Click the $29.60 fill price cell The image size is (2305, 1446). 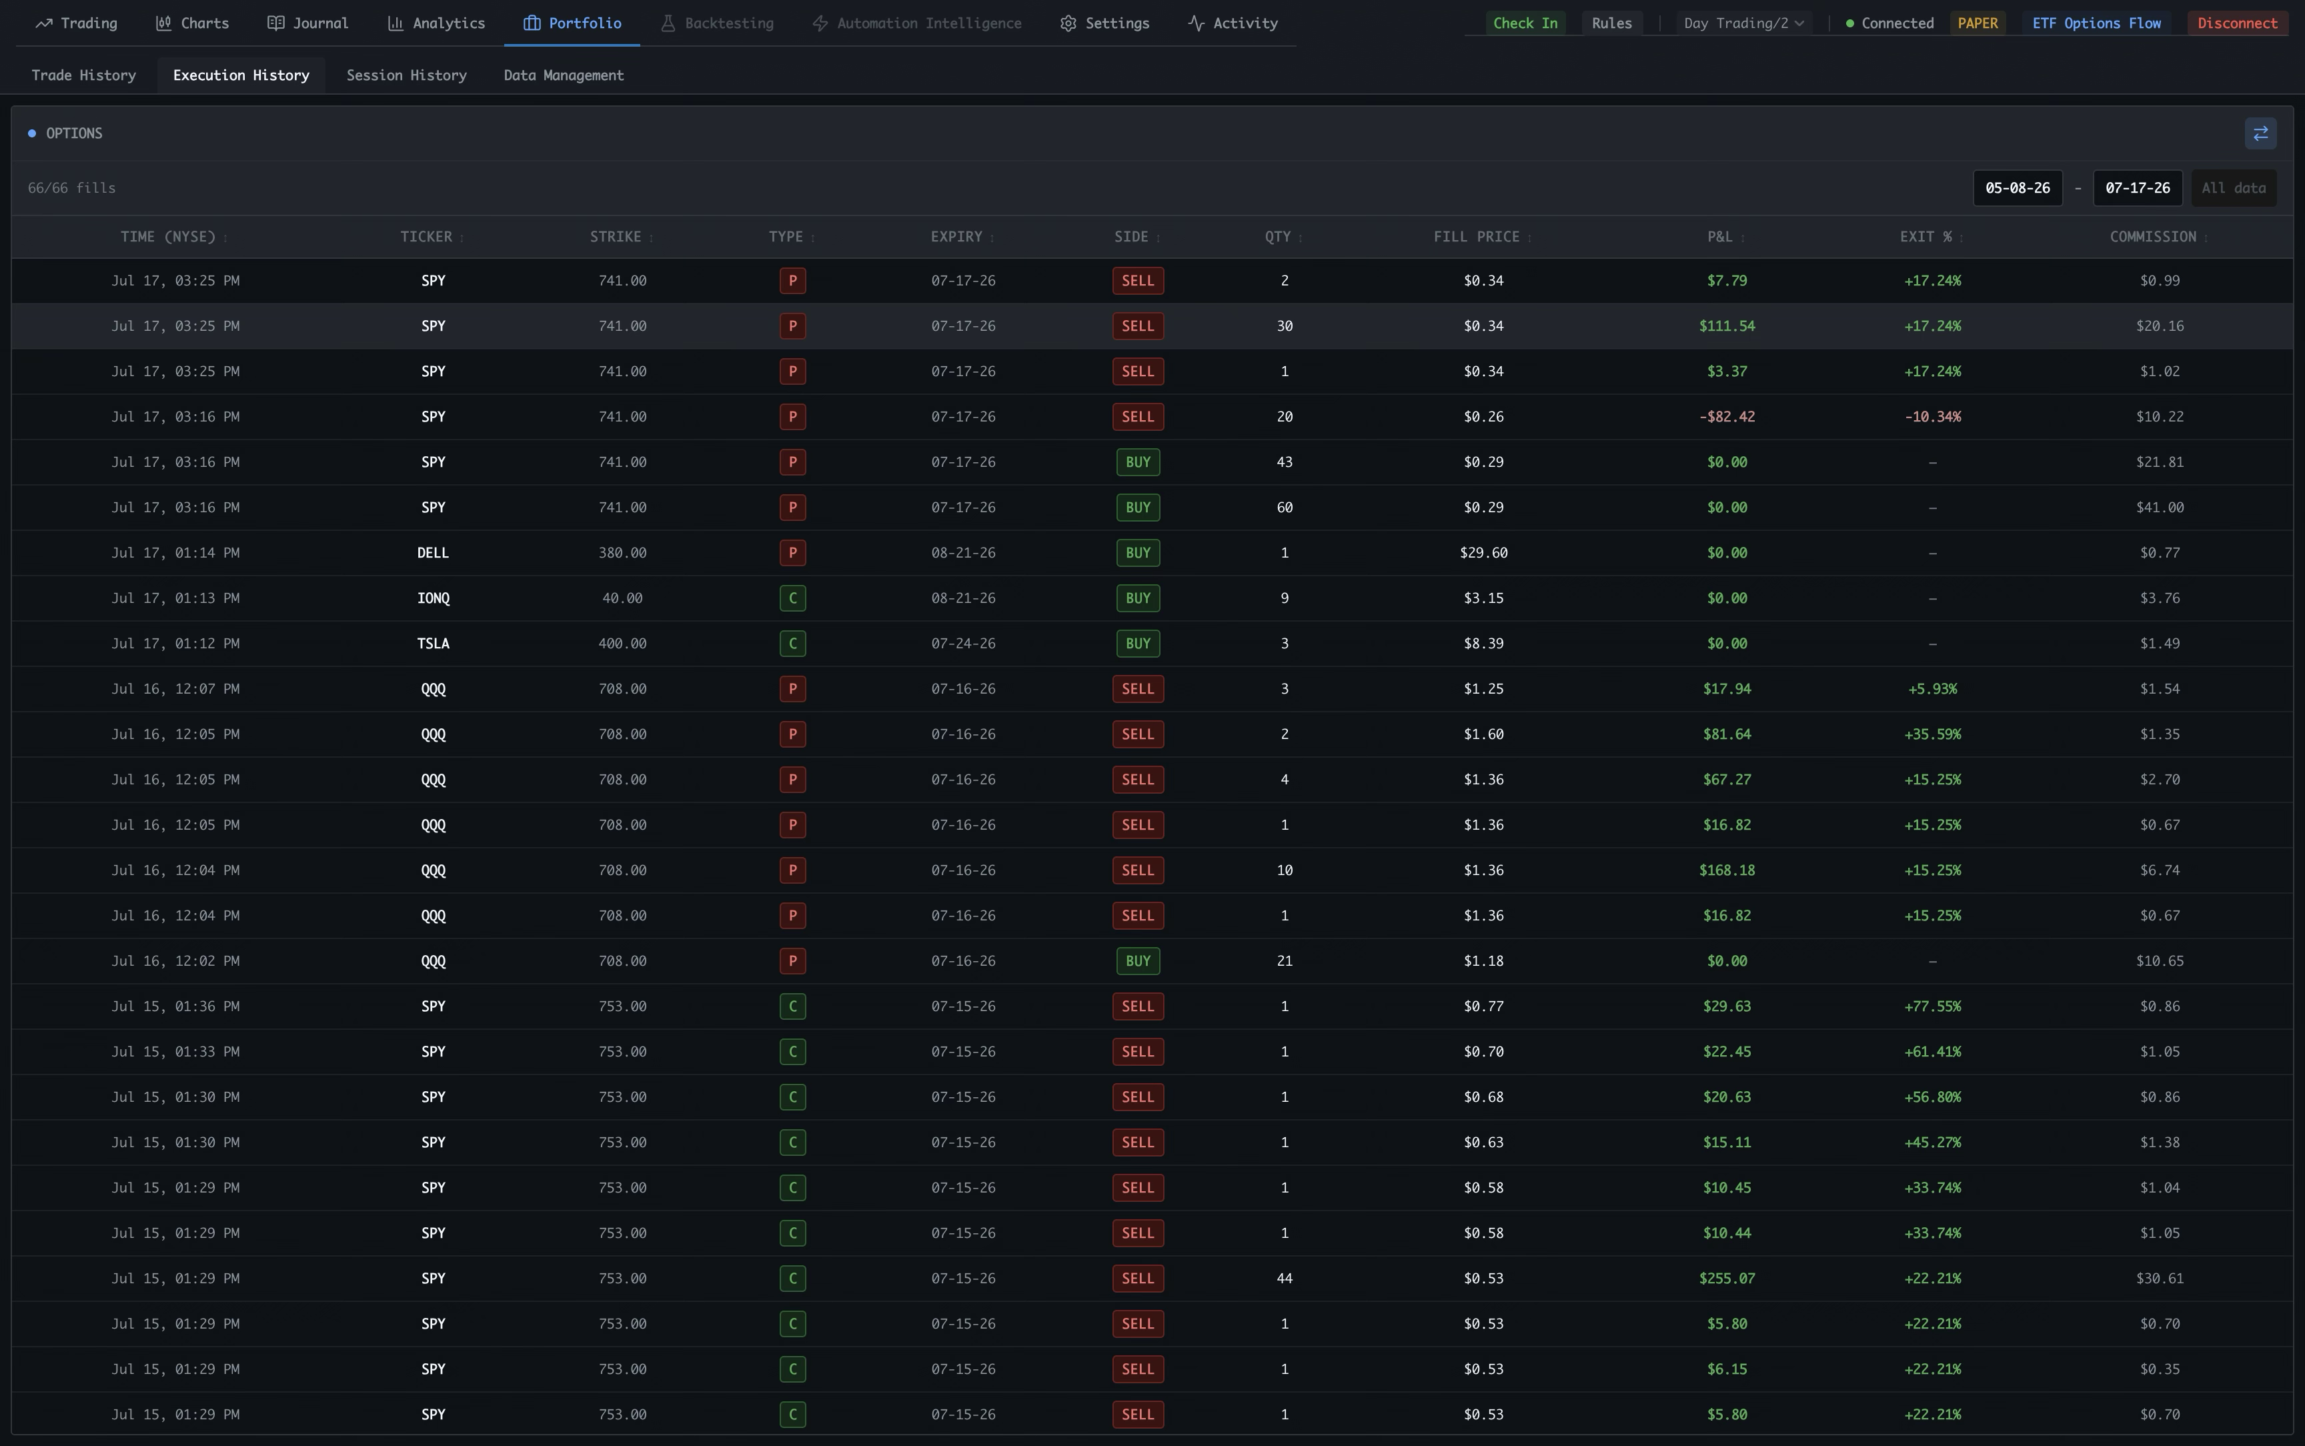coord(1483,553)
